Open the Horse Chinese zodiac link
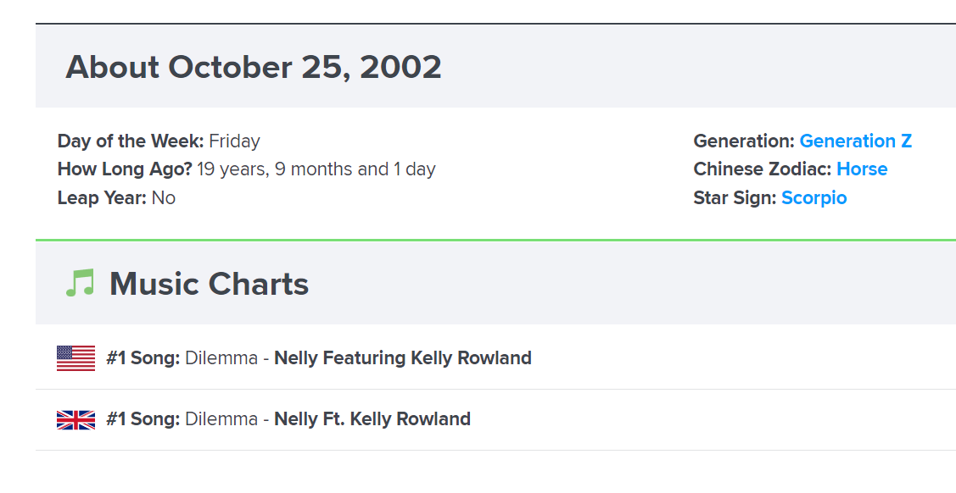 [x=861, y=169]
